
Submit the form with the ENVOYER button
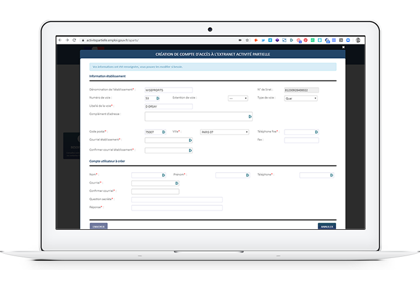pos(98,227)
